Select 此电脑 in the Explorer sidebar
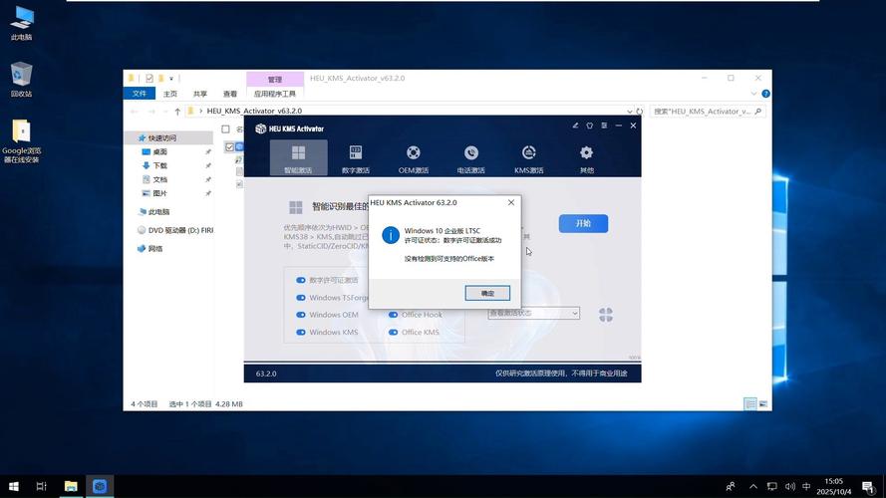The width and height of the screenshot is (886, 498). point(158,212)
